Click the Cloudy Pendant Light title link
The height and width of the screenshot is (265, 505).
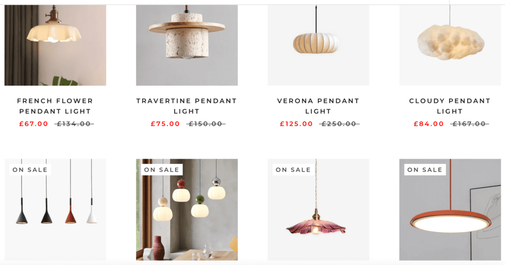[450, 106]
